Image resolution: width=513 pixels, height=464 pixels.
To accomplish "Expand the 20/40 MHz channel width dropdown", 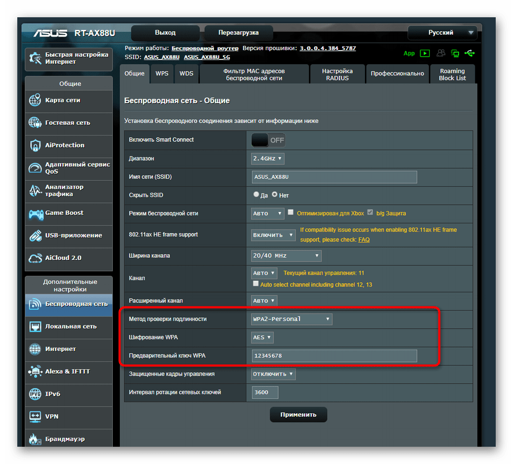I will pyautogui.click(x=286, y=256).
